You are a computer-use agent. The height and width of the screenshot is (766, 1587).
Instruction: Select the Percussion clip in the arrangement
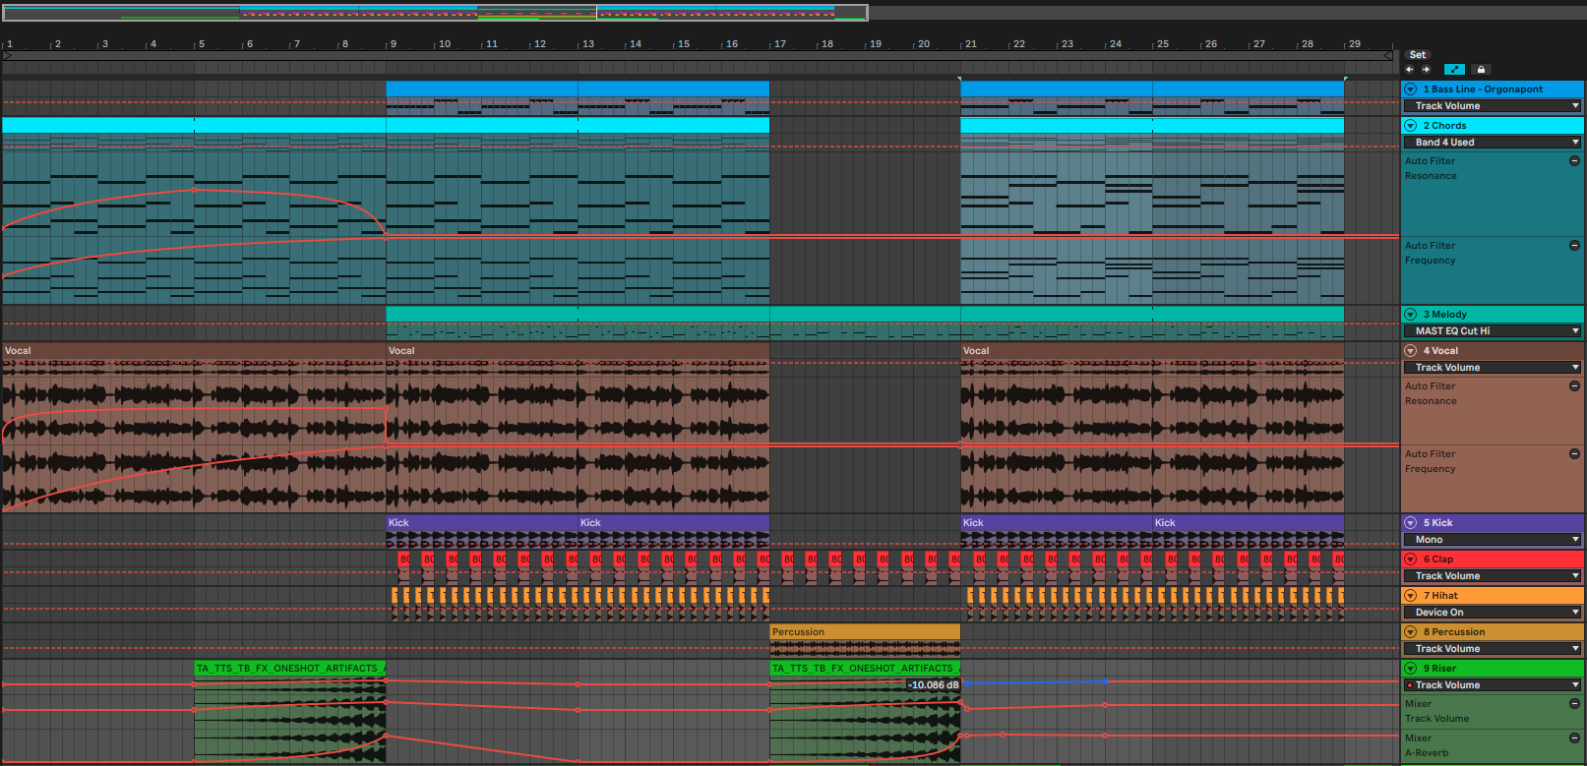[x=864, y=632]
